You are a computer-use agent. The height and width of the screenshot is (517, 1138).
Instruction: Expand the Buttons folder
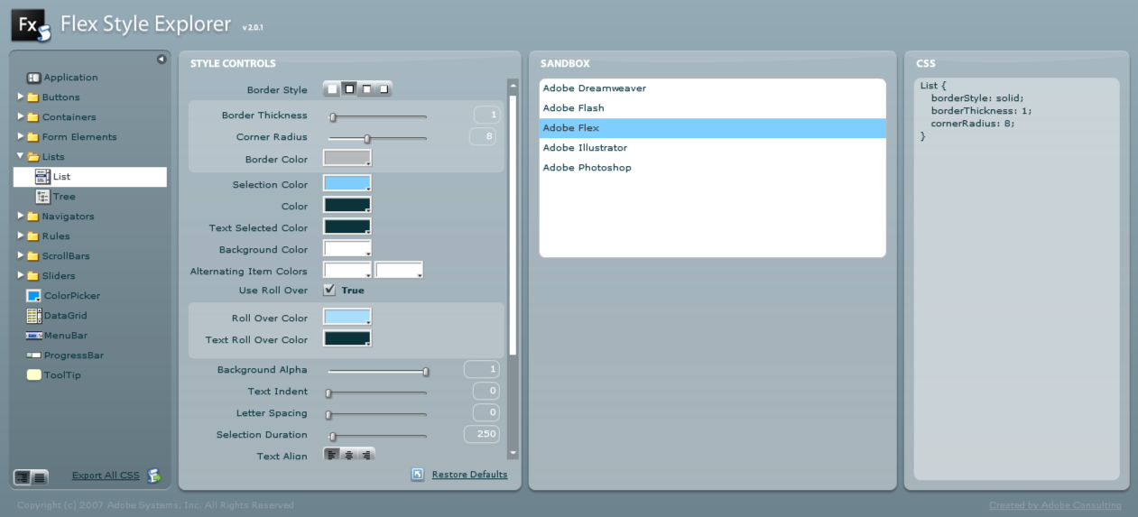[21, 97]
